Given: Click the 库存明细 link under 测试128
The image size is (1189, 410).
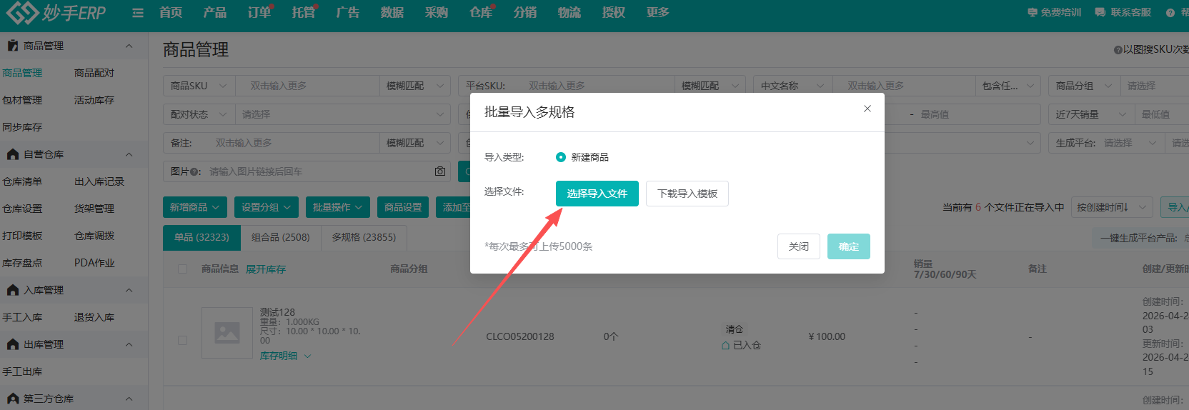Looking at the screenshot, I should pyautogui.click(x=279, y=356).
